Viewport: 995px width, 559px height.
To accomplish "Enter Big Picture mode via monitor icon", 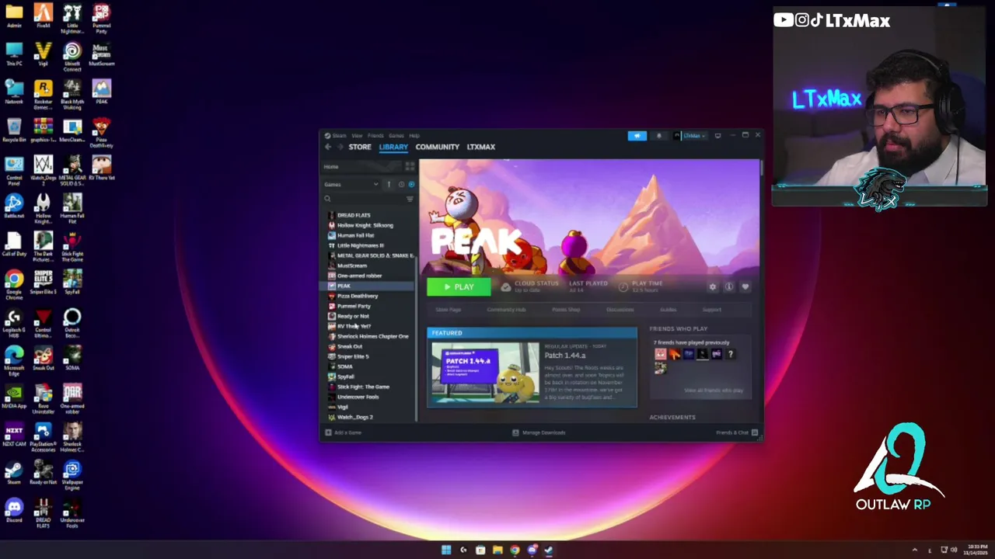I will 717,136.
